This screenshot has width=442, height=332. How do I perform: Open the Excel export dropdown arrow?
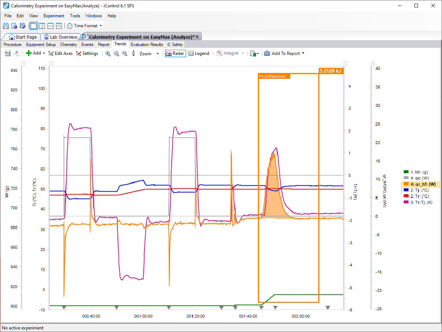257,53
